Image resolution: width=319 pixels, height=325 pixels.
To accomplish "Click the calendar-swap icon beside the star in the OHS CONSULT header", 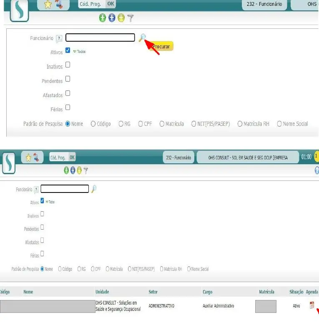I will 36,157.
